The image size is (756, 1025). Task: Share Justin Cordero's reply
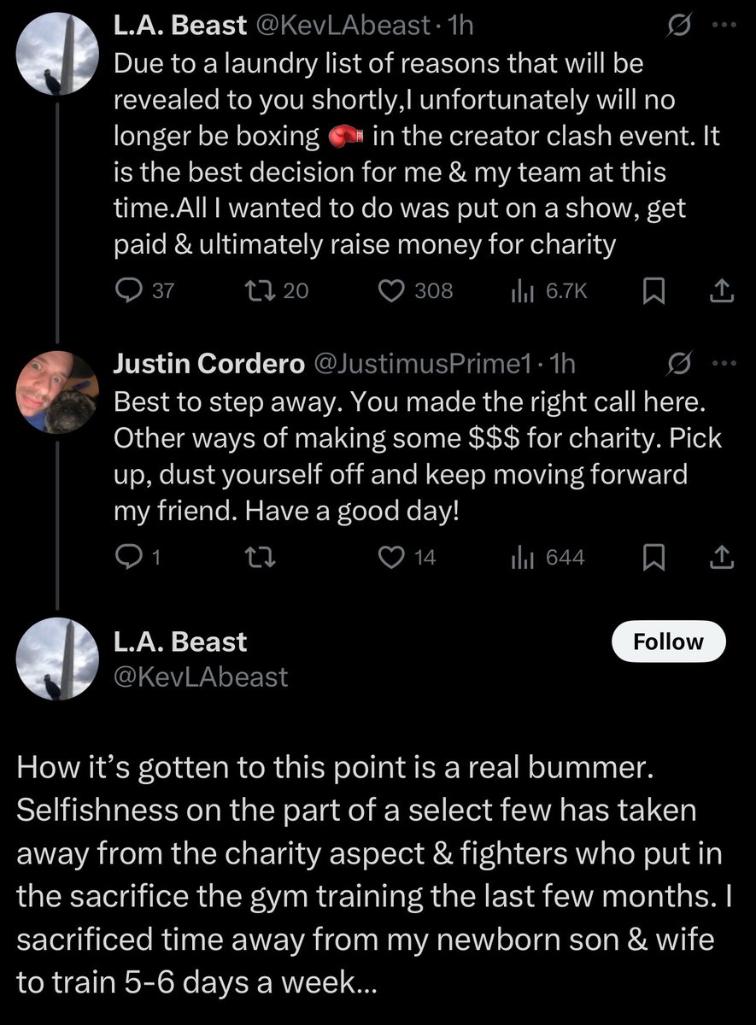(722, 557)
